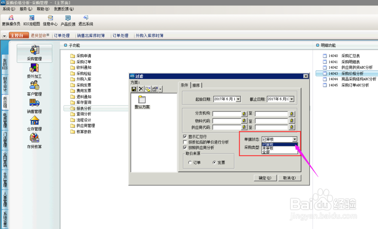378x229 pixels.
Task: Select the 电商管理 vertical sidebar tab
Action: pos(5,120)
